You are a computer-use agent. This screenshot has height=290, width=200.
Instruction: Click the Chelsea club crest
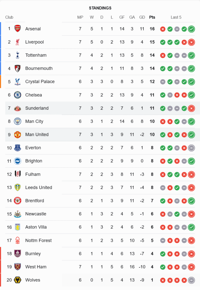pos(18,95)
